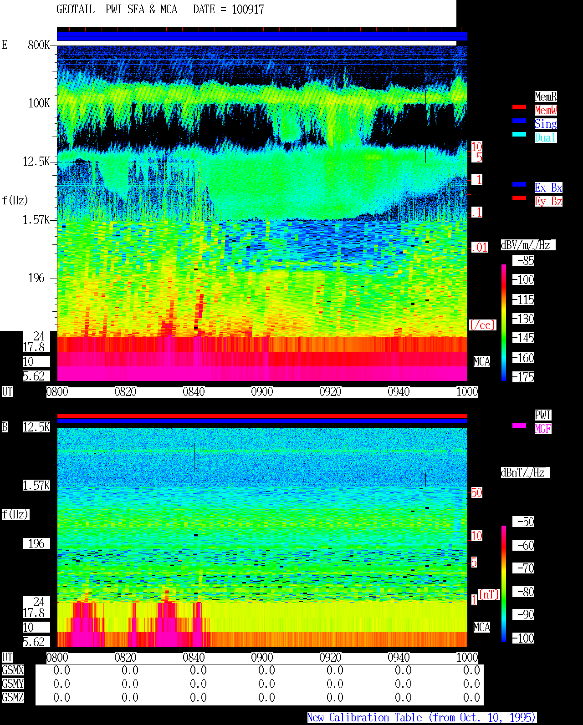Image resolution: width=583 pixels, height=725 pixels.
Task: Click the red MemW legend swatch
Action: tap(519, 107)
